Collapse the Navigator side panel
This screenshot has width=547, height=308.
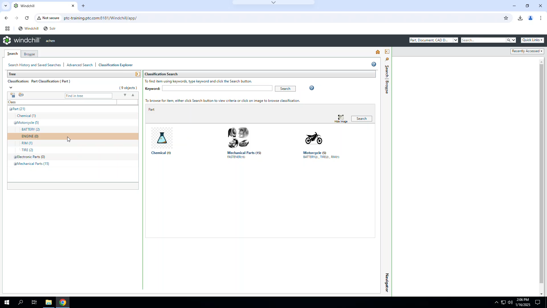[387, 52]
